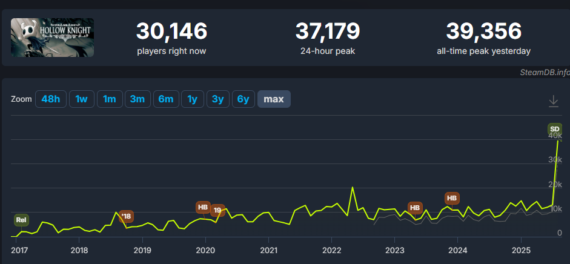
Task: Click the 30k y-axis label
Action: (555, 160)
